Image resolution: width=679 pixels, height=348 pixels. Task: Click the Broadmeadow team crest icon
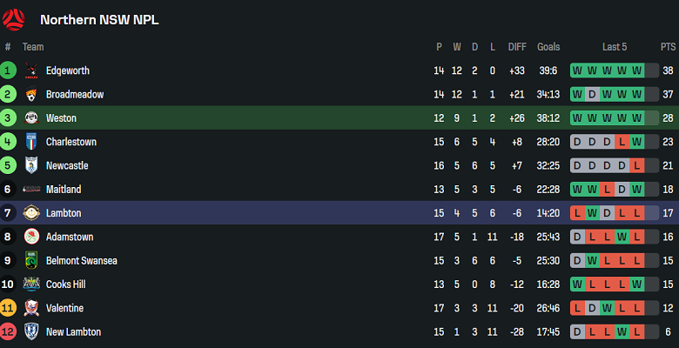click(31, 95)
